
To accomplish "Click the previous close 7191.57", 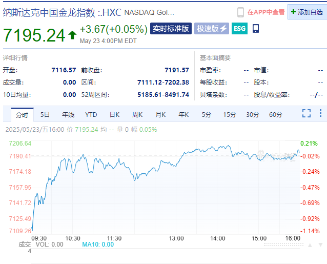I will [x=177, y=70].
